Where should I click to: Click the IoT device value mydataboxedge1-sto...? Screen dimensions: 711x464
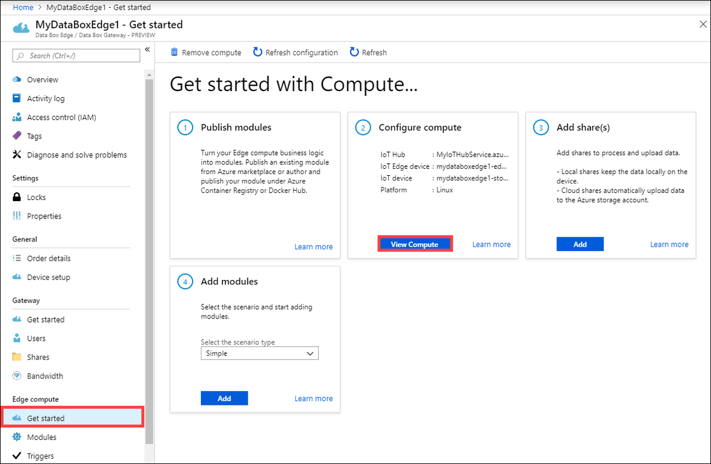click(472, 178)
